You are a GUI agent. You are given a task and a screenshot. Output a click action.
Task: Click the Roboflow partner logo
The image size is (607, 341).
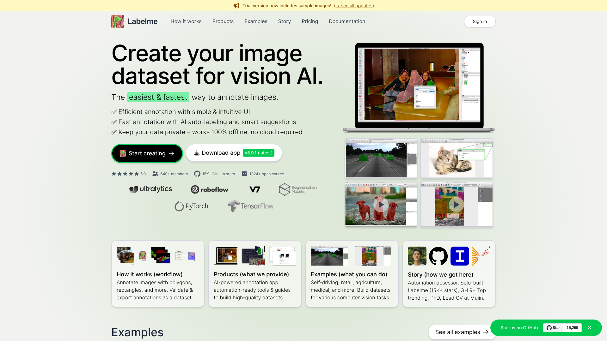[209, 189]
